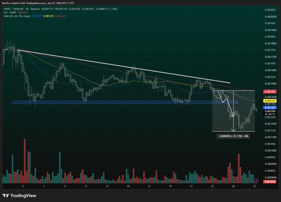Click the blue horizontal support zone
This screenshot has width=281, height=202.
click(x=126, y=102)
